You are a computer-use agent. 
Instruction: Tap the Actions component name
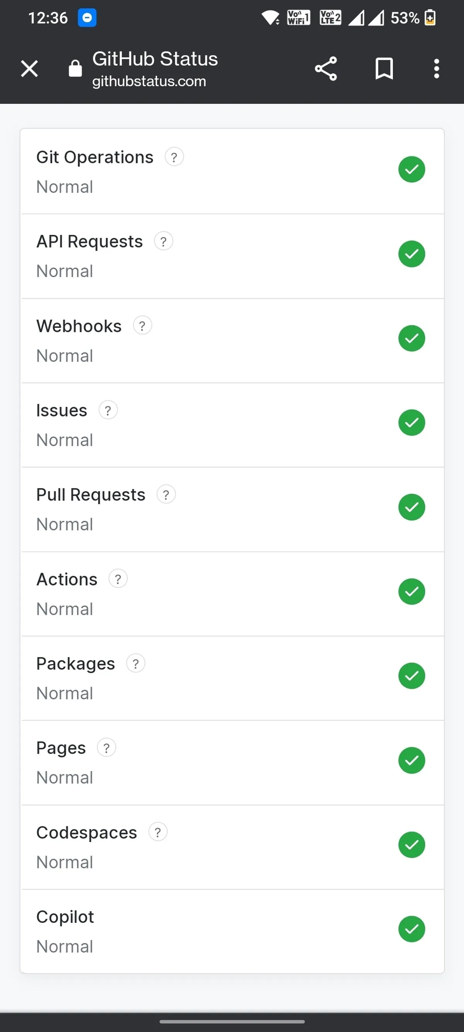point(67,579)
